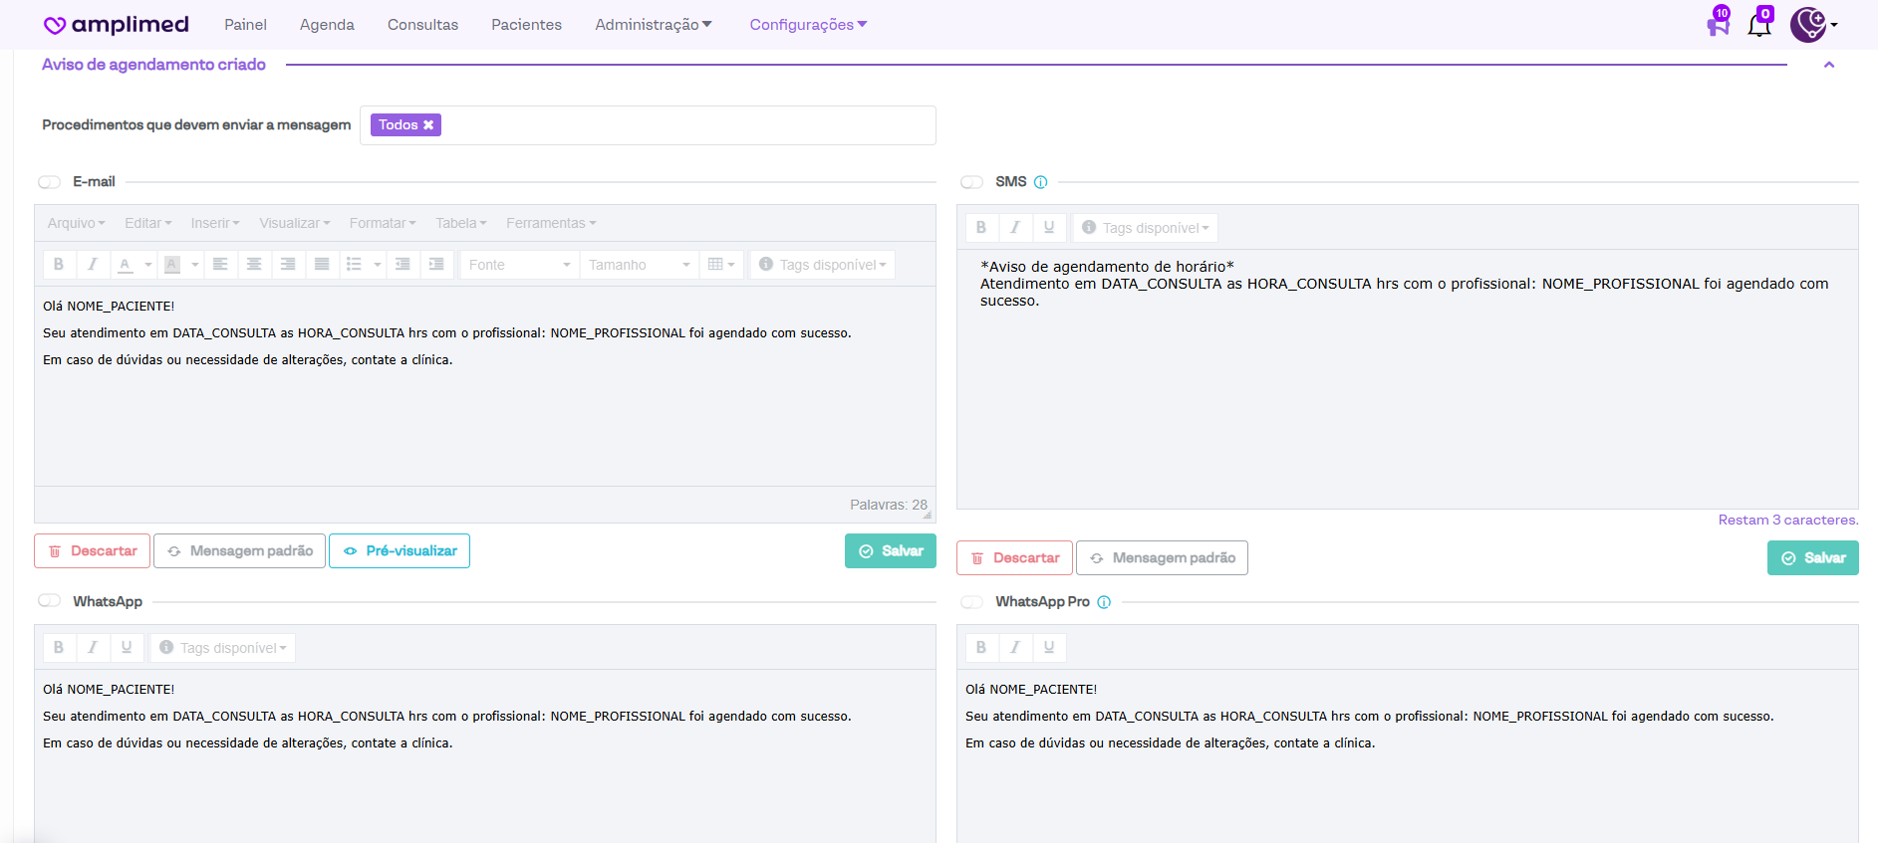1878x843 pixels.
Task: Collapse the Aviso de agendamento criado section
Action: coord(1829,65)
